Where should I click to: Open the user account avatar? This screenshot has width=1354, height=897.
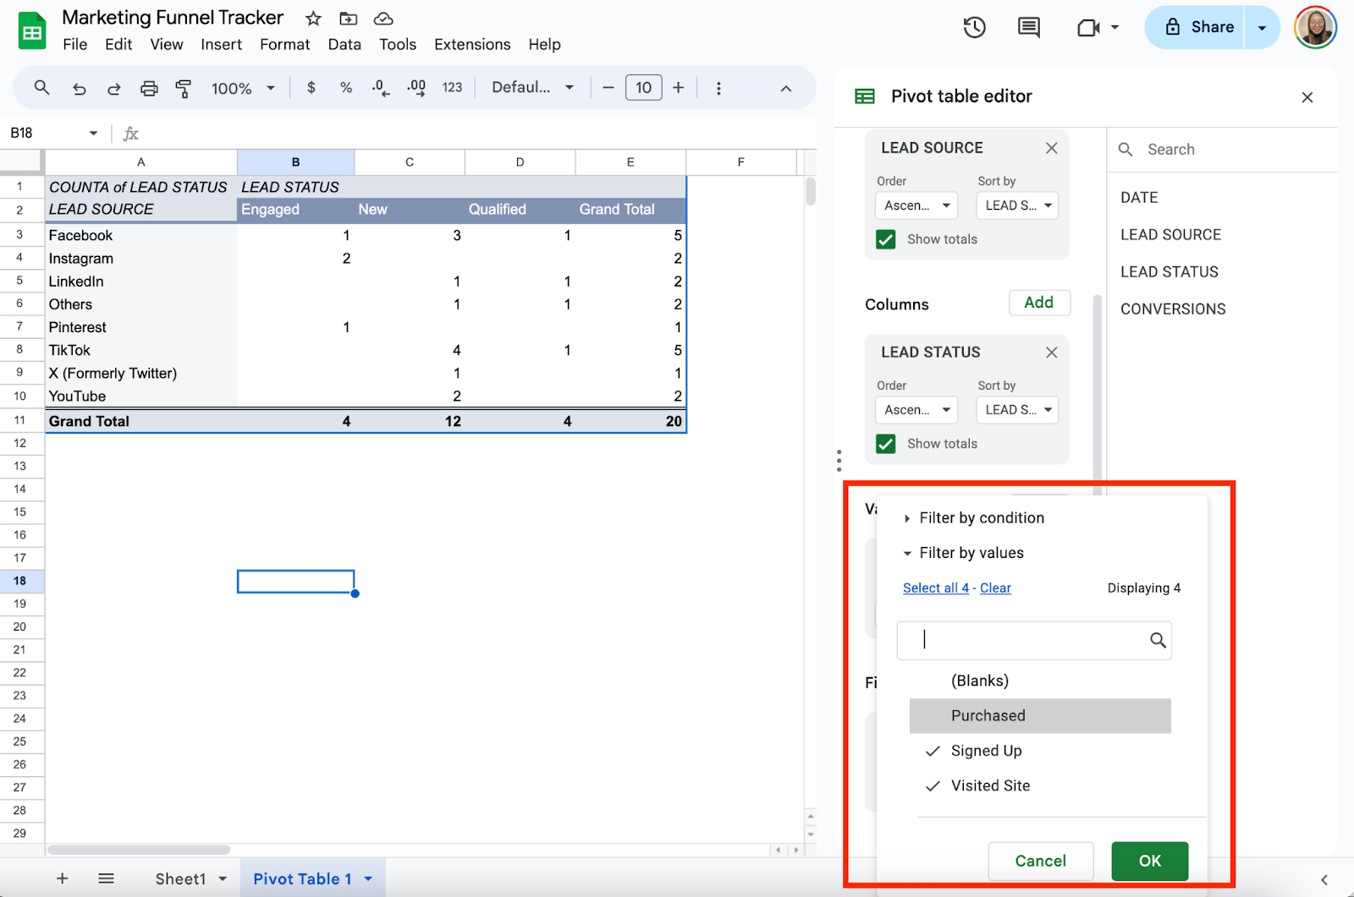[x=1315, y=27]
